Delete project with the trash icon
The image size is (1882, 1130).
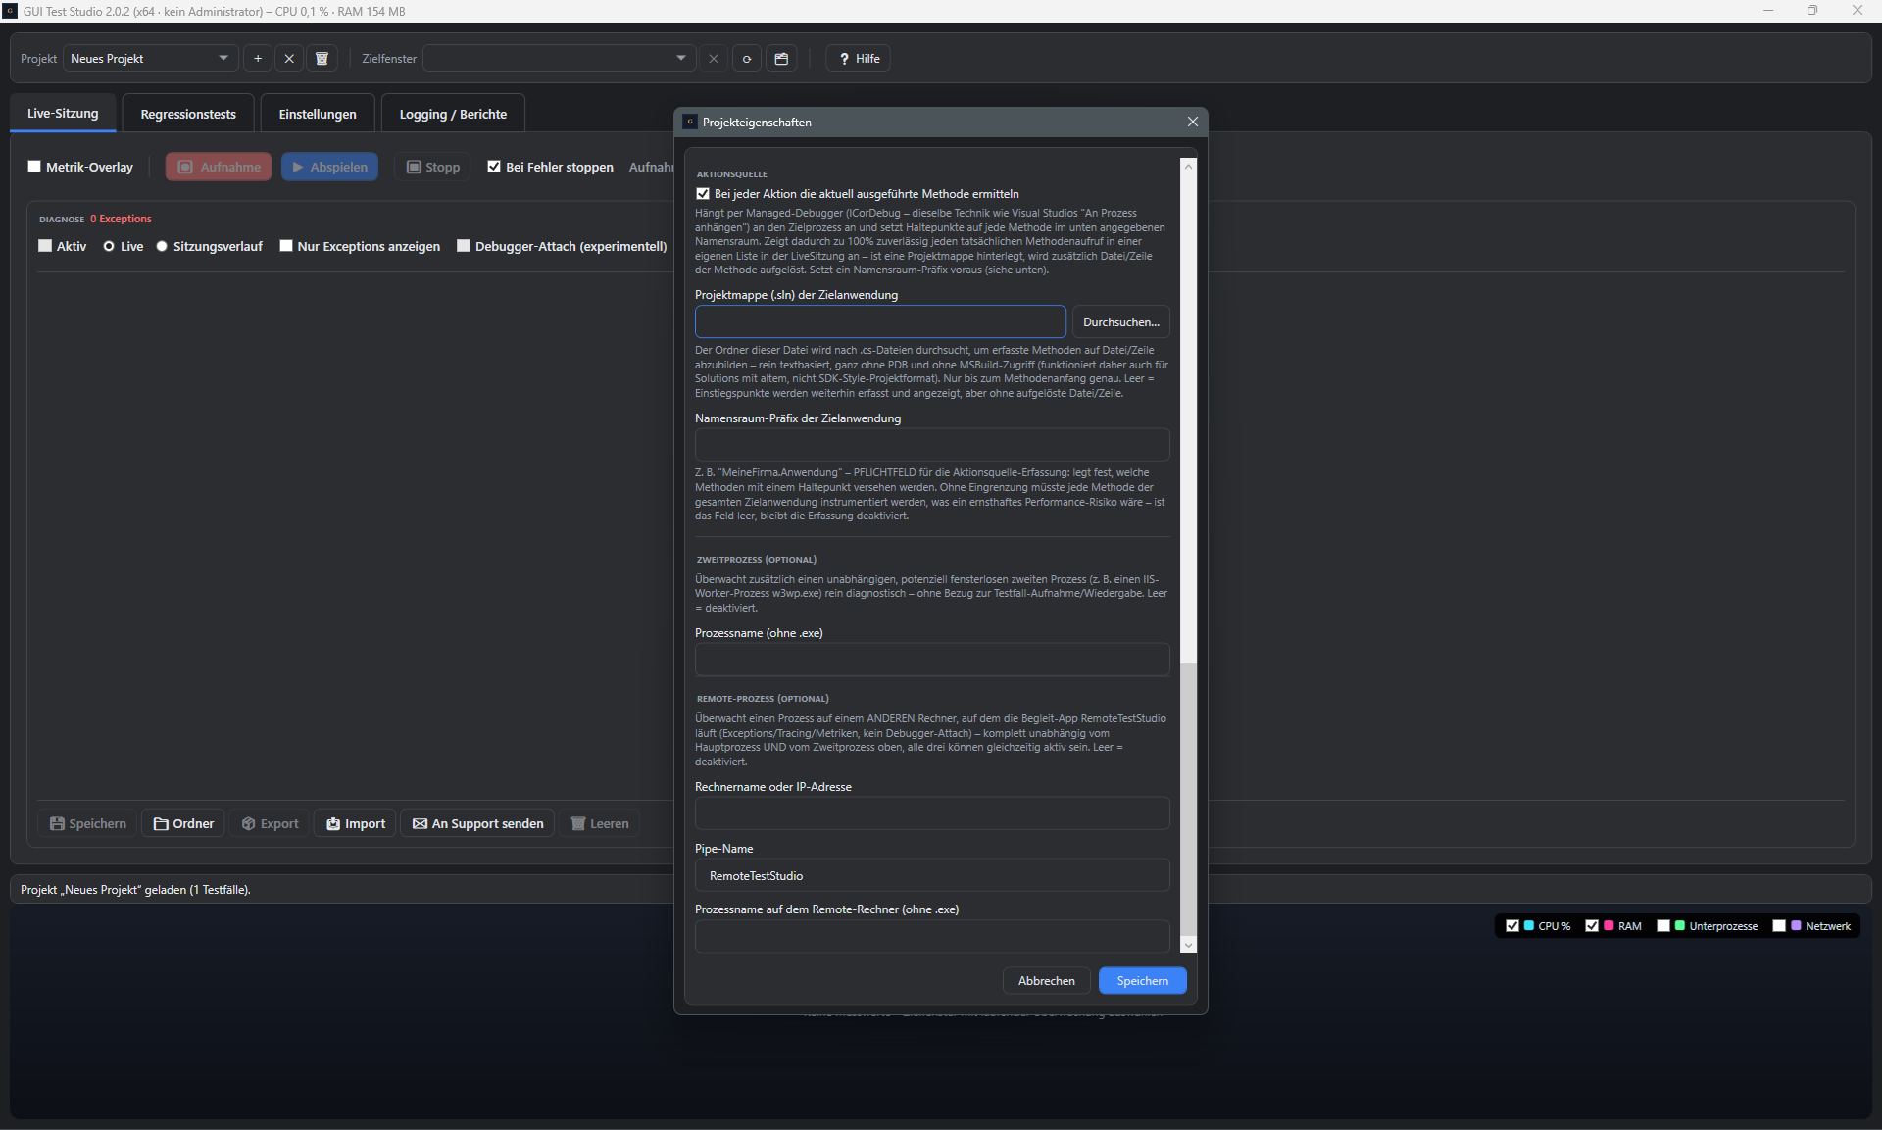click(x=322, y=59)
